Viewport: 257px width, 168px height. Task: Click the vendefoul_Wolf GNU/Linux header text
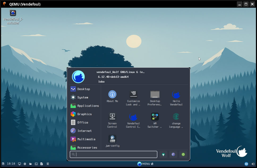click(x=121, y=72)
